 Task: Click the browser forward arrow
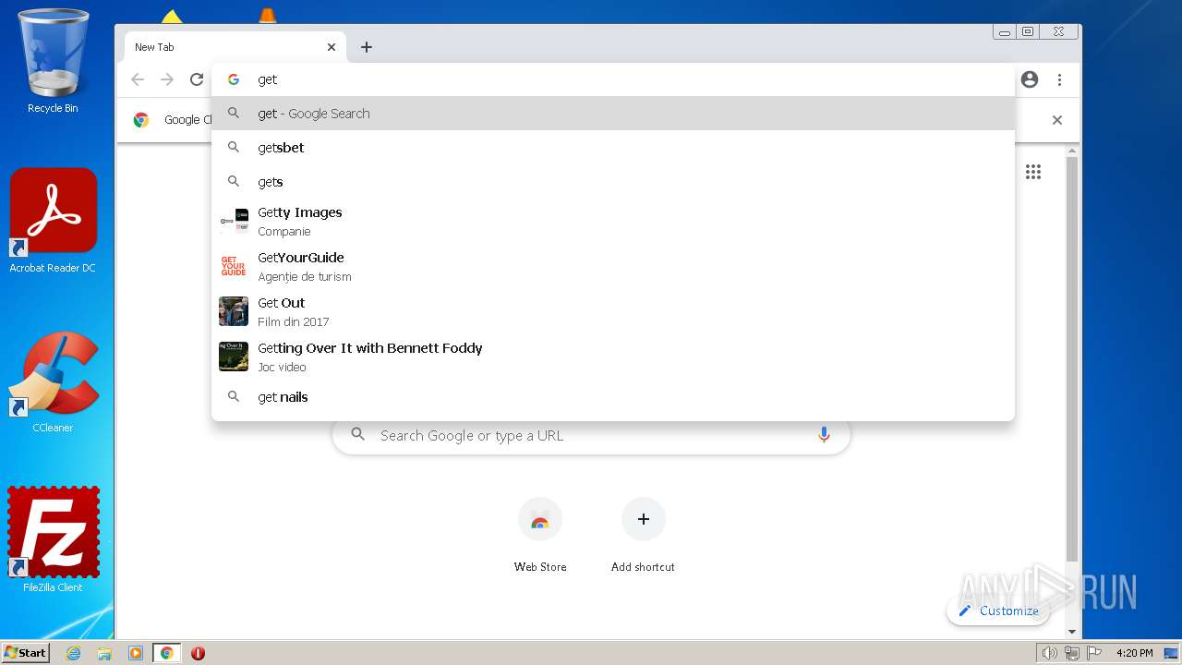(167, 79)
